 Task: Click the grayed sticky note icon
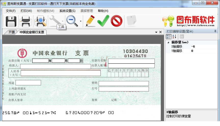pyautogui.click(x=132, y=21)
